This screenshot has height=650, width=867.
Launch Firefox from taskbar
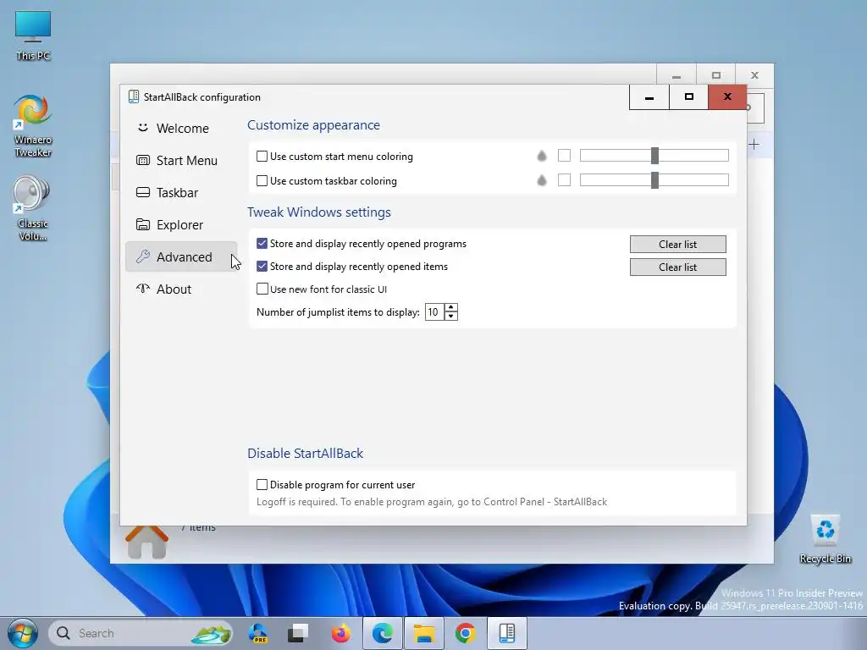point(340,633)
